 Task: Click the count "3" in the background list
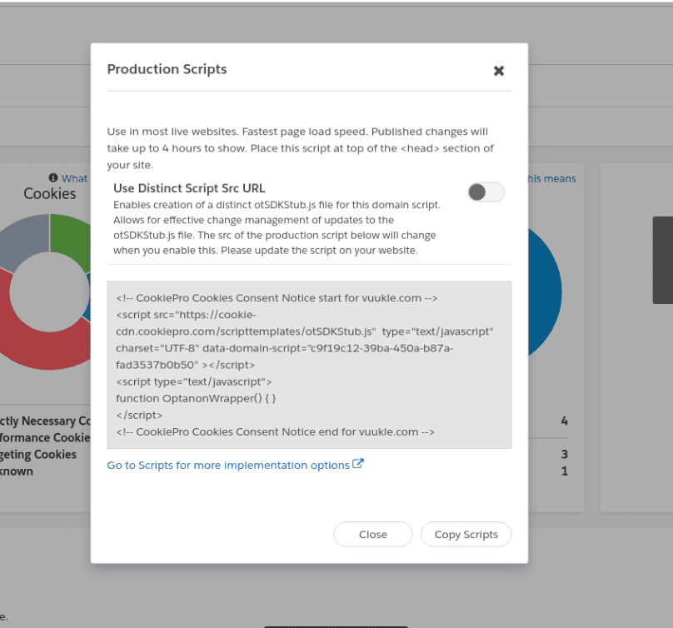(x=565, y=455)
